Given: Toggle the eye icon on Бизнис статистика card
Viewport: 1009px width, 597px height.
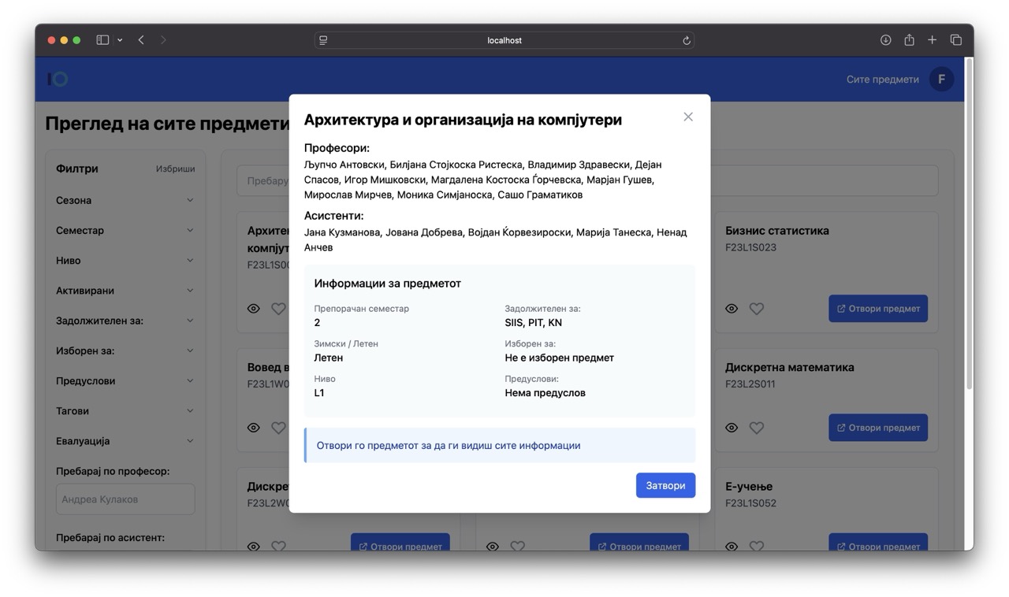Looking at the screenshot, I should [732, 309].
